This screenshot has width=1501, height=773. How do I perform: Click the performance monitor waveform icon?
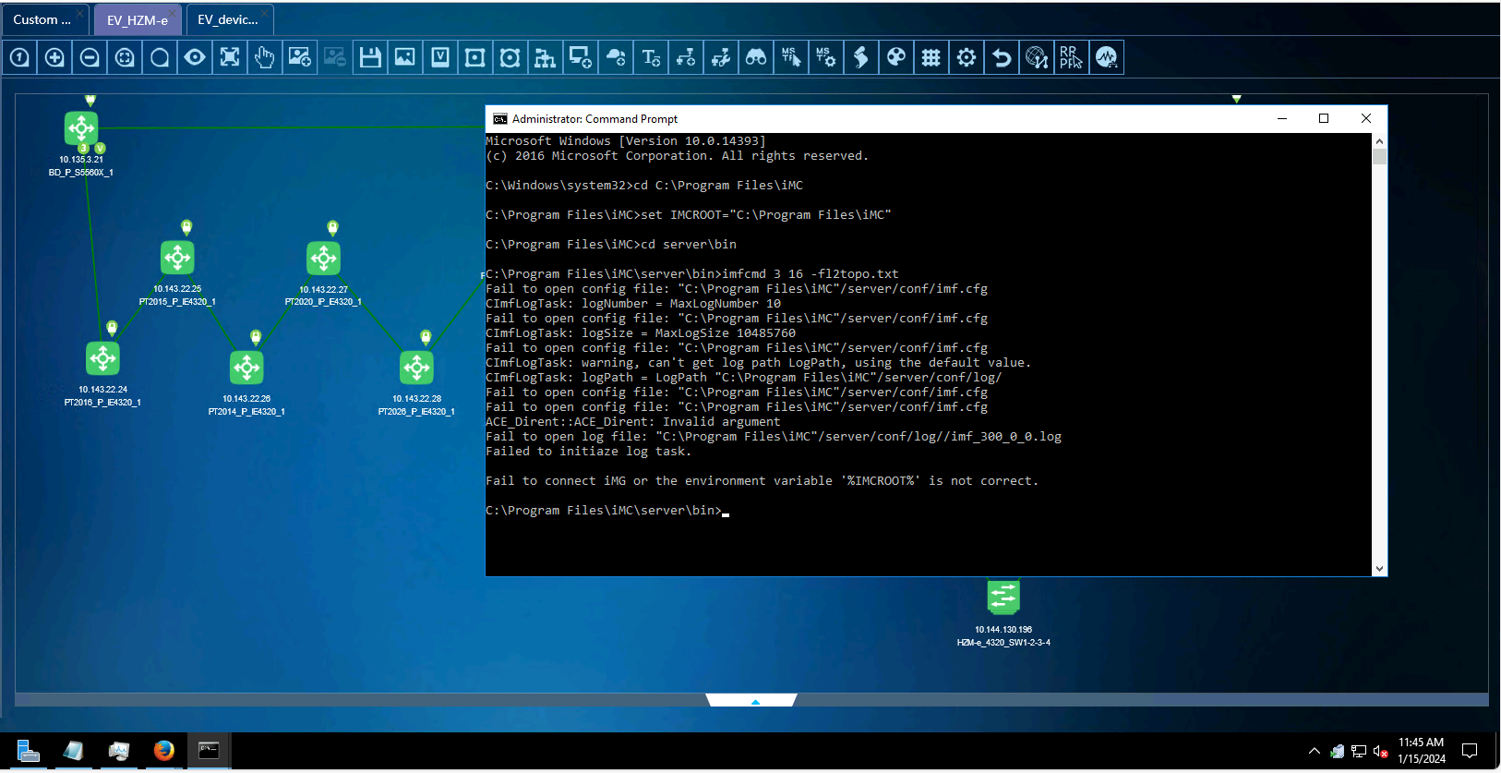click(1107, 57)
